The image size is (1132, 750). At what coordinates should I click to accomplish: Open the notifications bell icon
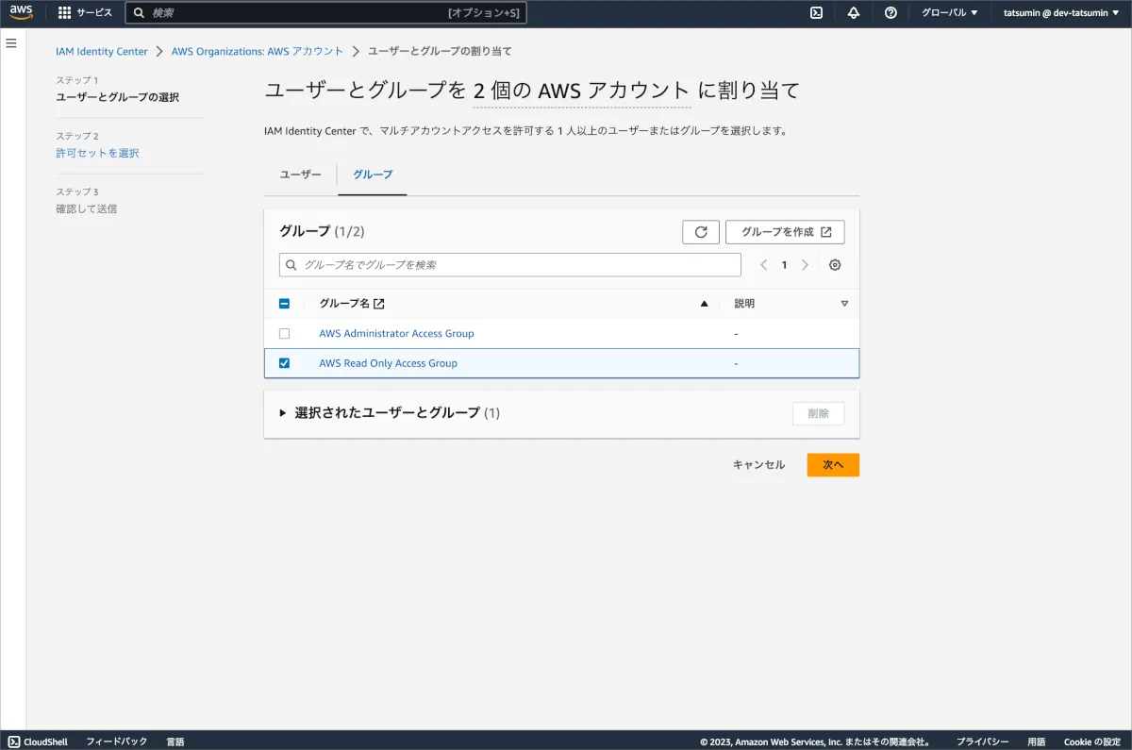[x=854, y=13]
